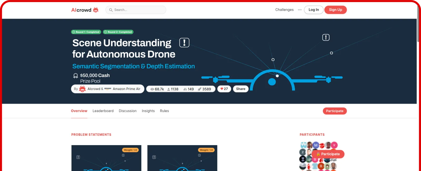Viewport: 421px width, 171px height.
Task: Click the teams icon showing 149
Action: pyautogui.click(x=185, y=89)
